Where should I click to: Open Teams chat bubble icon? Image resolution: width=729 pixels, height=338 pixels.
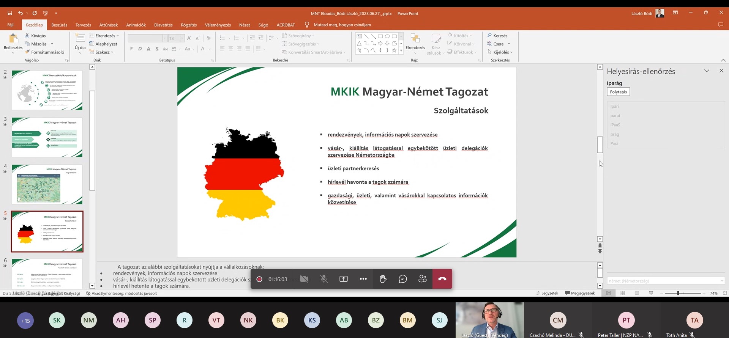click(403, 279)
